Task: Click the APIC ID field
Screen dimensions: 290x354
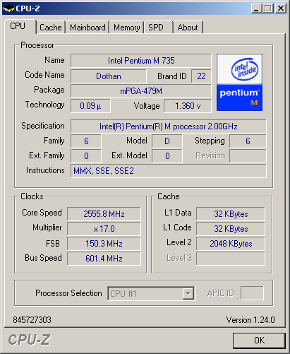Action: pyautogui.click(x=252, y=293)
